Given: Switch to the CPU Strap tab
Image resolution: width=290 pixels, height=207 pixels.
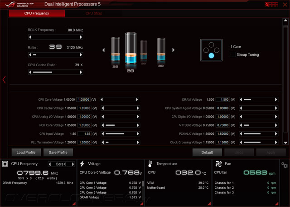Looking at the screenshot, I should pyautogui.click(x=94, y=13).
